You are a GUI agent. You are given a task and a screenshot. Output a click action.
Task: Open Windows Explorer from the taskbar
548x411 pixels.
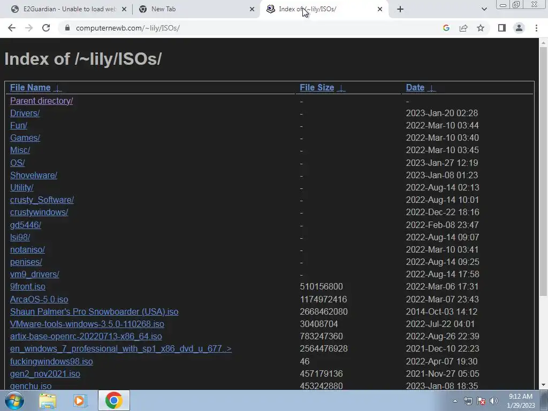(x=48, y=401)
